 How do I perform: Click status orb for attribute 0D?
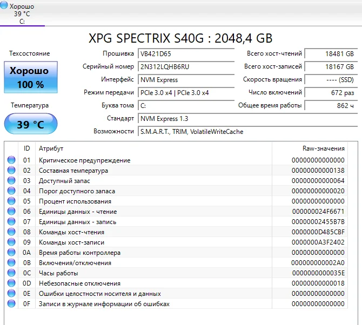click(11, 283)
